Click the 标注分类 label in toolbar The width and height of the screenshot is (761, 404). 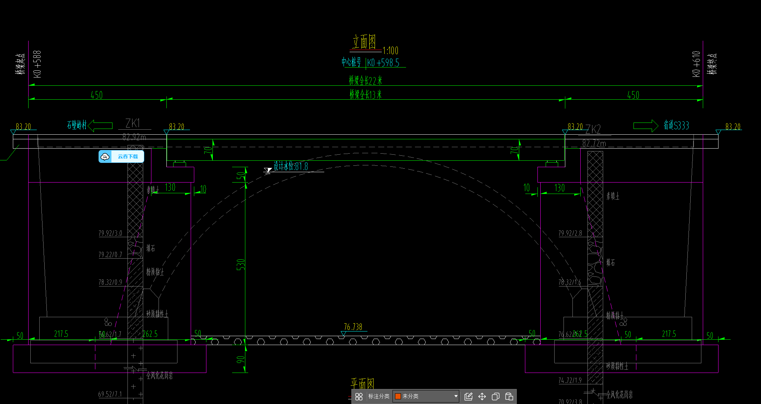(x=379, y=396)
